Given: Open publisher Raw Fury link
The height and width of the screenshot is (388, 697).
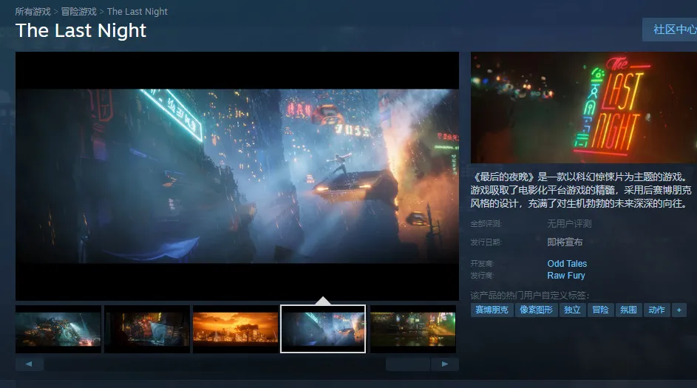Looking at the screenshot, I should (x=566, y=276).
